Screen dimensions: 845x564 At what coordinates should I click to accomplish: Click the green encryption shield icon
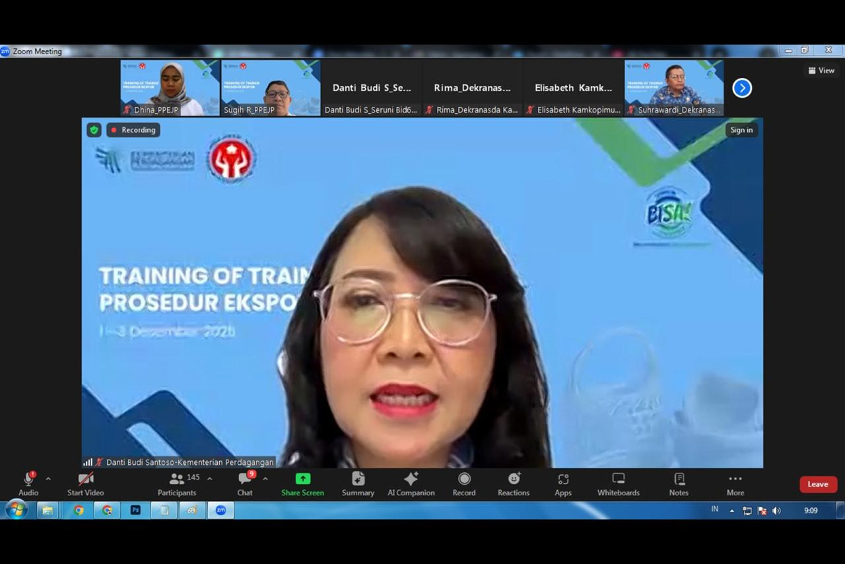94,130
